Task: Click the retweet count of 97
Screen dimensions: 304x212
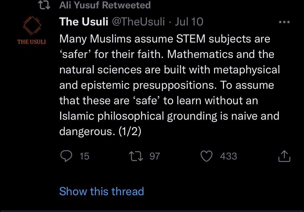Action: coord(155,156)
